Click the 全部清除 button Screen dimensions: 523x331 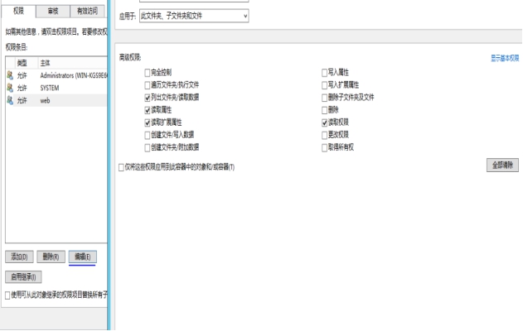[502, 165]
